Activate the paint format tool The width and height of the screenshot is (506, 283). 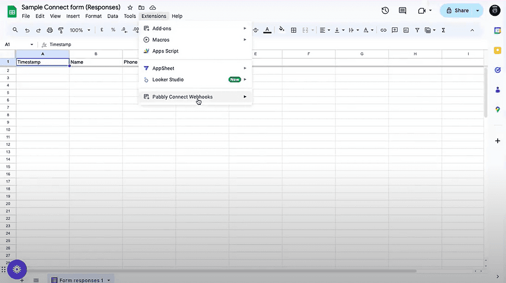(x=61, y=30)
